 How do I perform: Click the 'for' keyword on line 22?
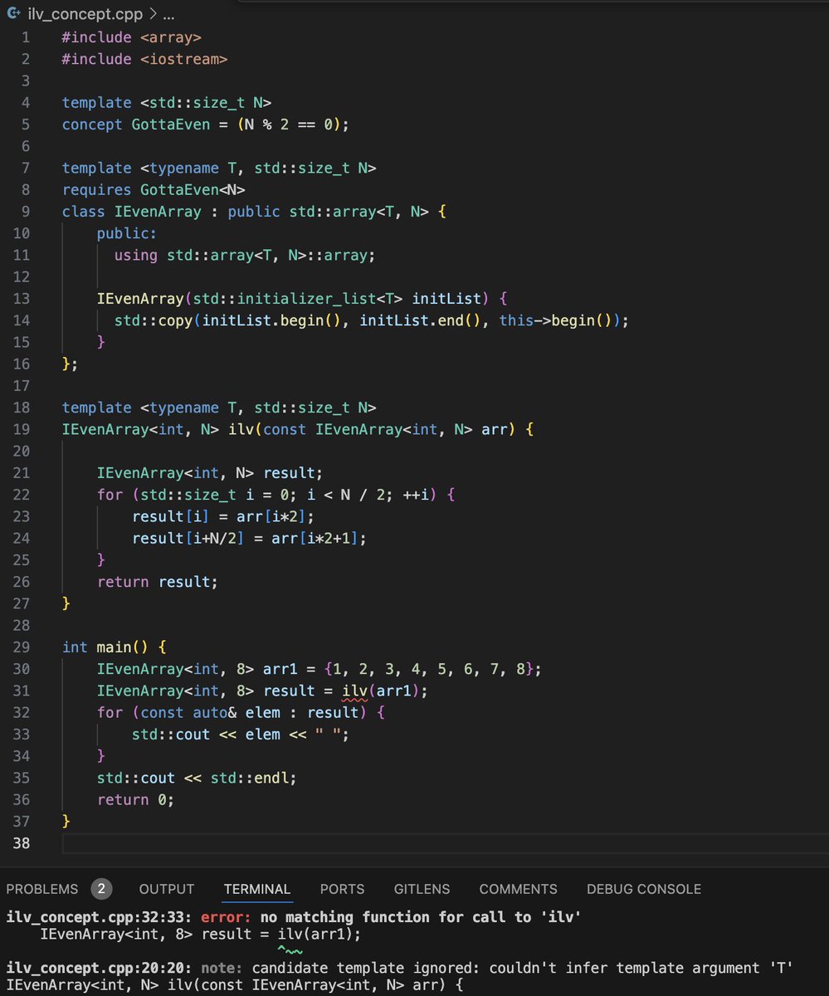coord(110,495)
